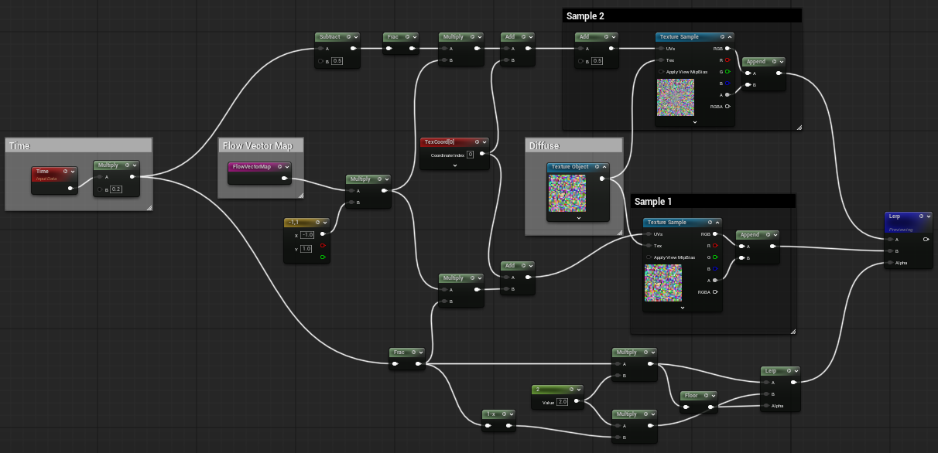Click the texture thumbnail in the Sample 1 node
Screen dimensions: 938x453
pos(662,282)
